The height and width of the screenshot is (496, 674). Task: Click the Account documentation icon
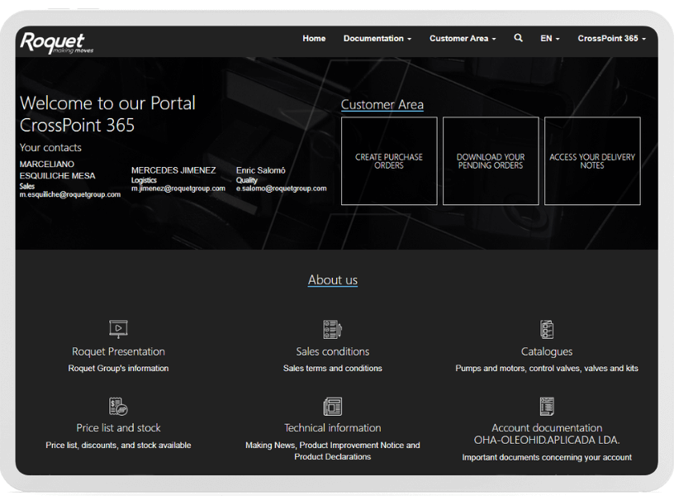click(x=547, y=406)
